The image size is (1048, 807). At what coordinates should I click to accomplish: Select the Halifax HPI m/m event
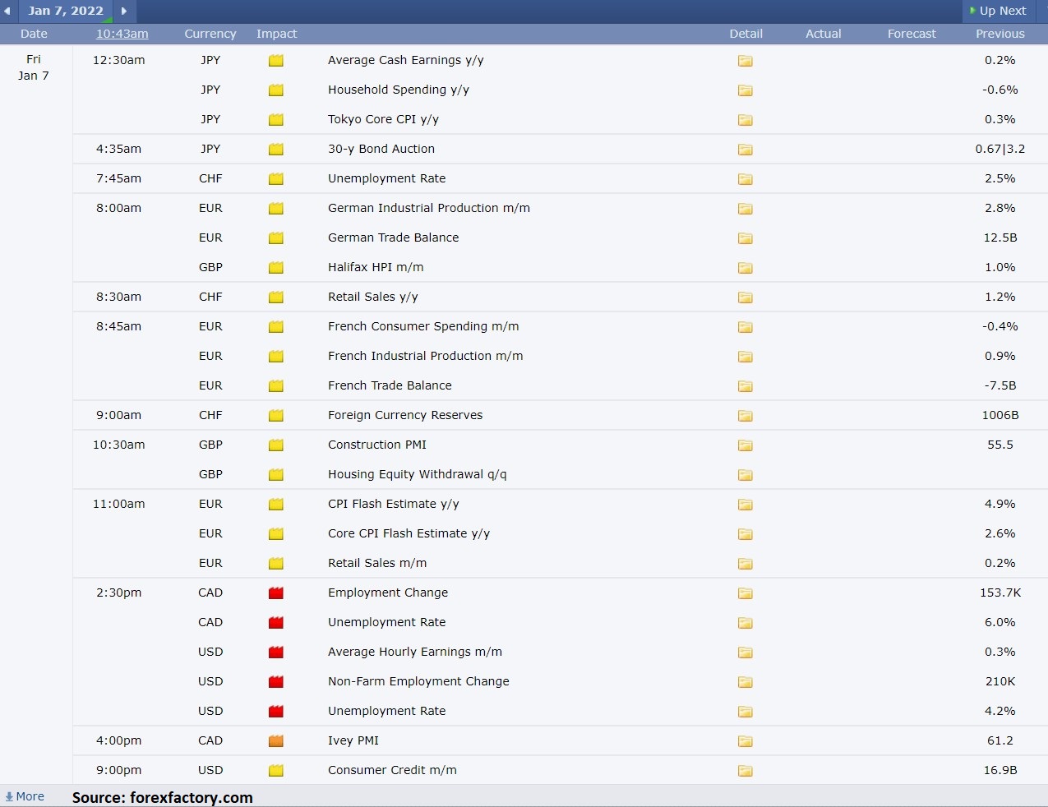376,267
